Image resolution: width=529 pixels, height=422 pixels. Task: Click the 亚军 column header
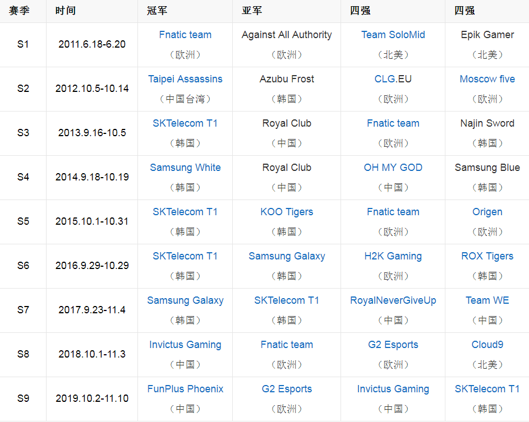click(x=252, y=11)
